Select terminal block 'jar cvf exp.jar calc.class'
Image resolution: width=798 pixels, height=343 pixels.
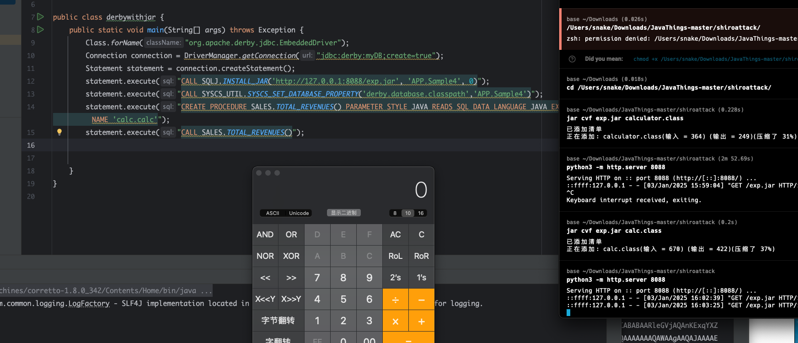coord(679,236)
